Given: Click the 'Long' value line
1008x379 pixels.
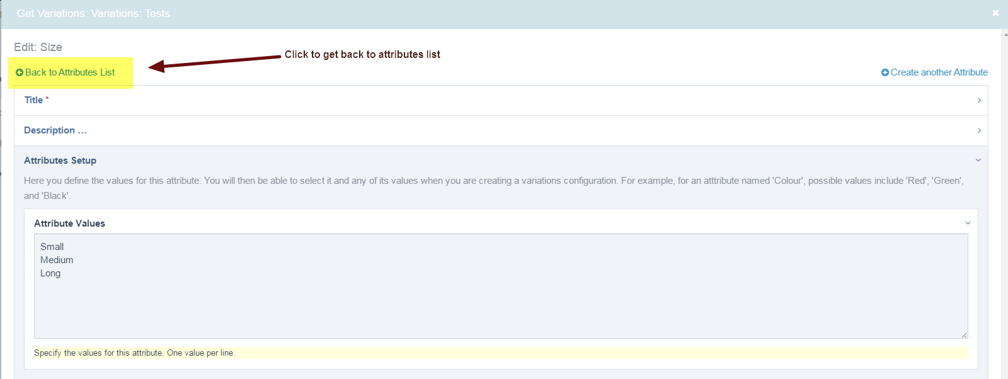Looking at the screenshot, I should [x=50, y=273].
